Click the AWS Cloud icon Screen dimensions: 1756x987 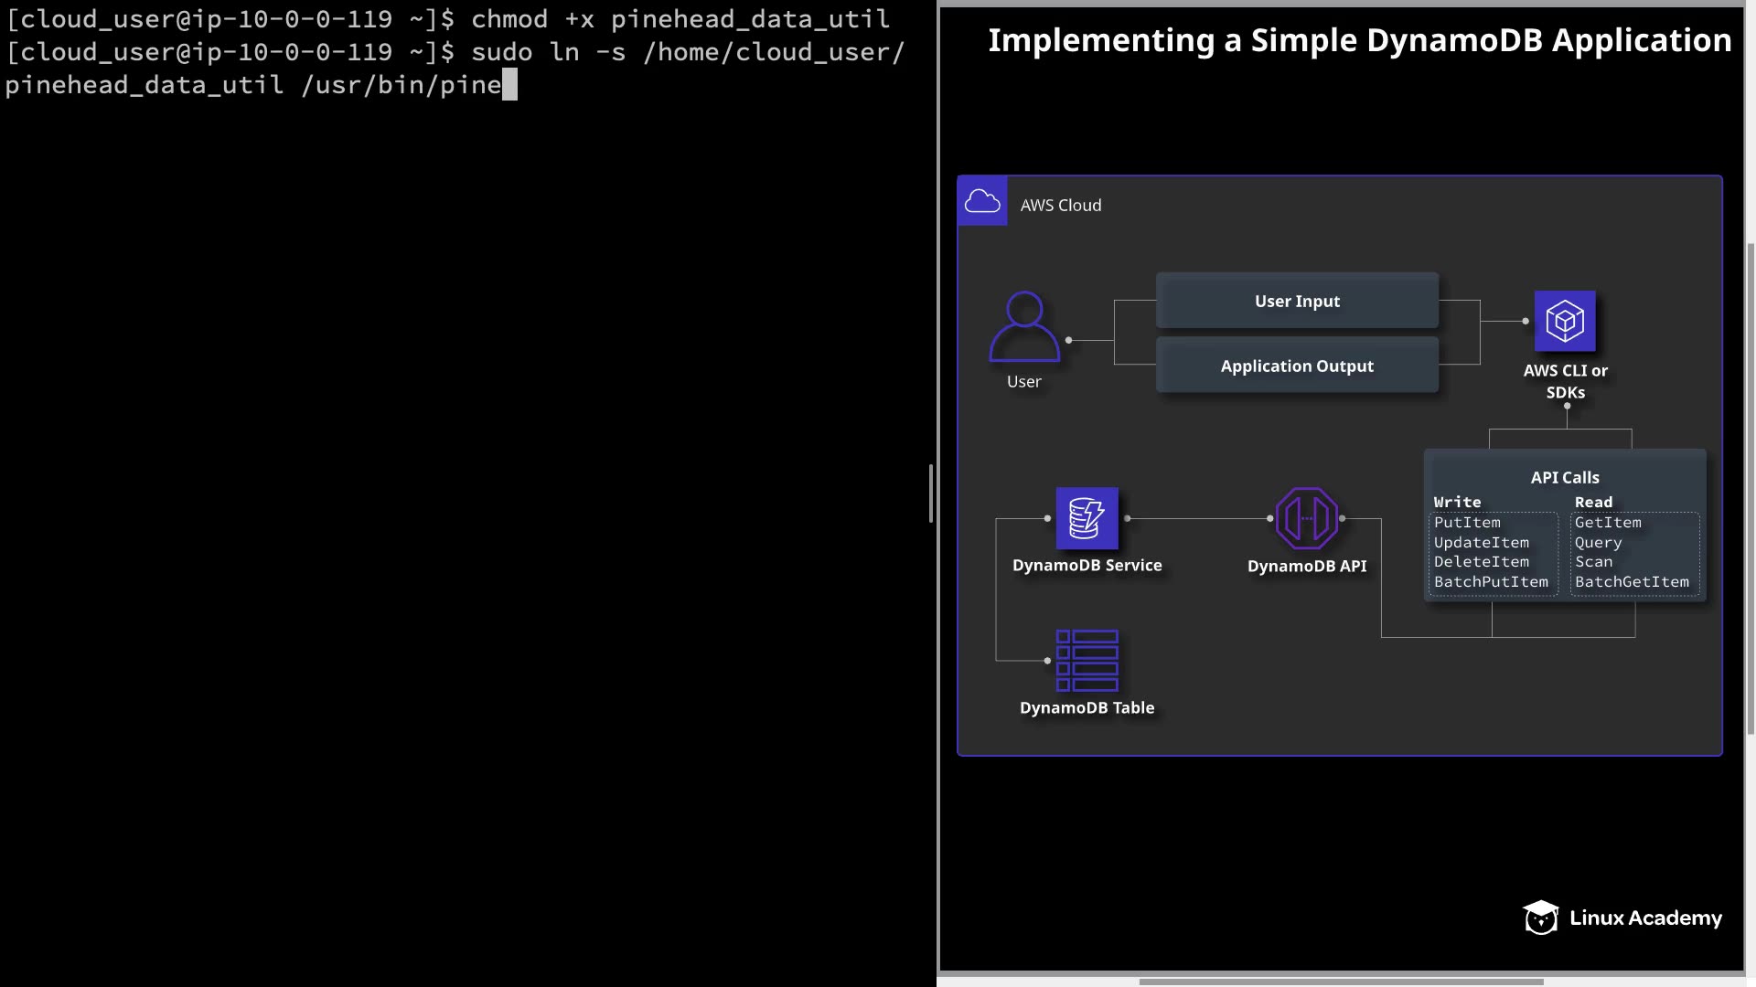(x=982, y=201)
